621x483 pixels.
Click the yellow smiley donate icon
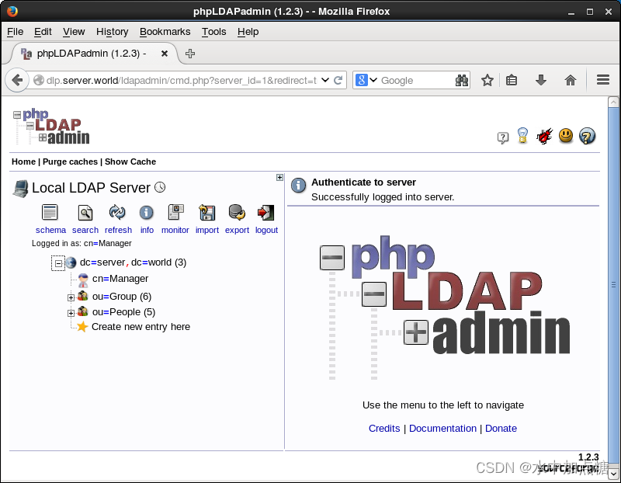tap(566, 136)
